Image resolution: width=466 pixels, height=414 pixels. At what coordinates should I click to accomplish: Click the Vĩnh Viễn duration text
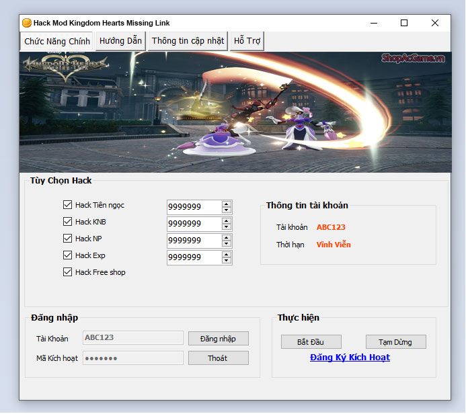click(334, 245)
